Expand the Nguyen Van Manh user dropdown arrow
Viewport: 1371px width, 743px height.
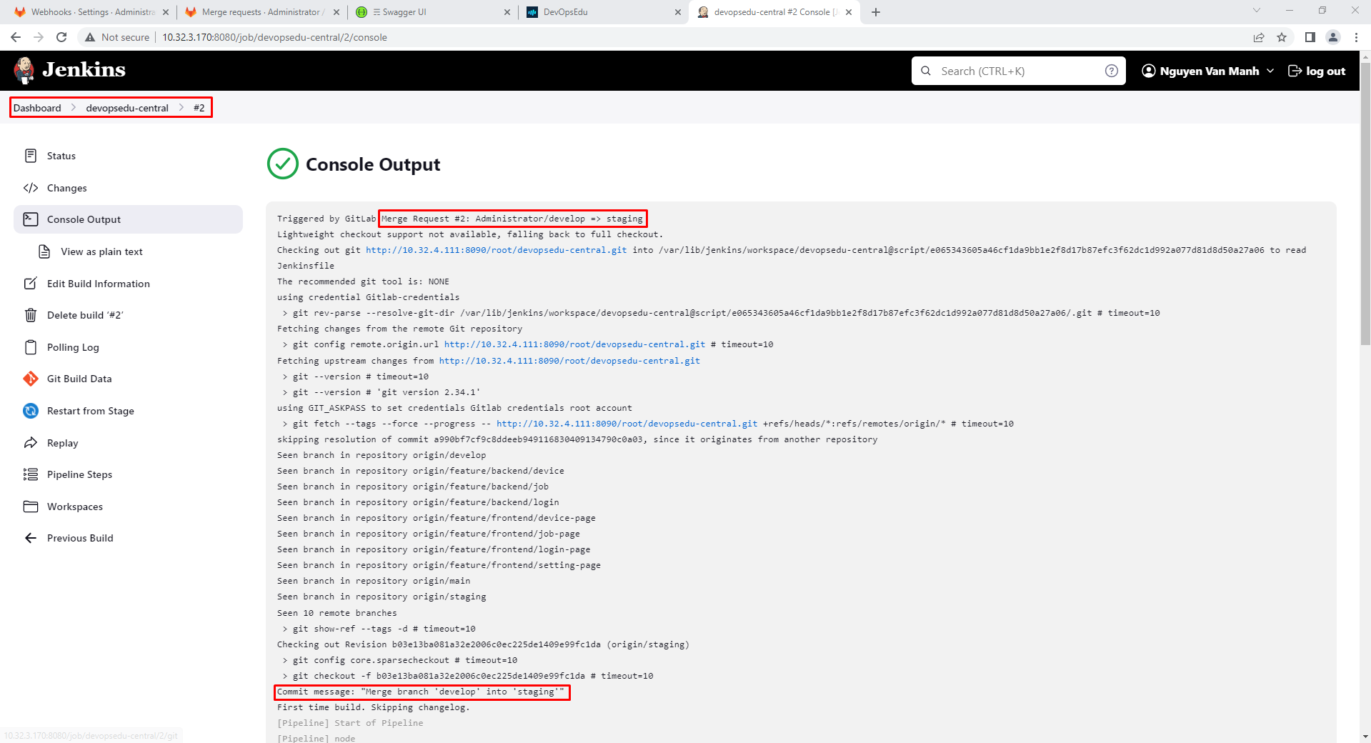[1270, 71]
